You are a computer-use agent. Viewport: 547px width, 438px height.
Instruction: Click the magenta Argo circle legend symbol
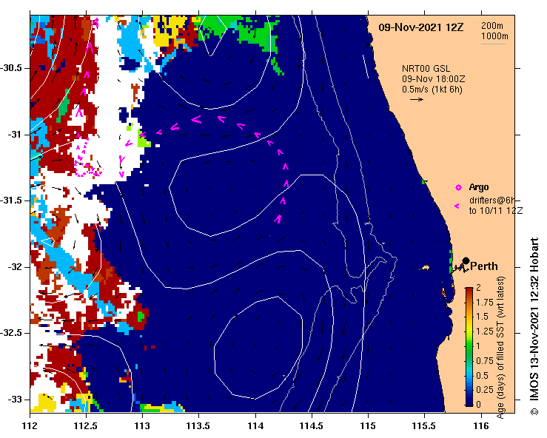[x=458, y=188]
